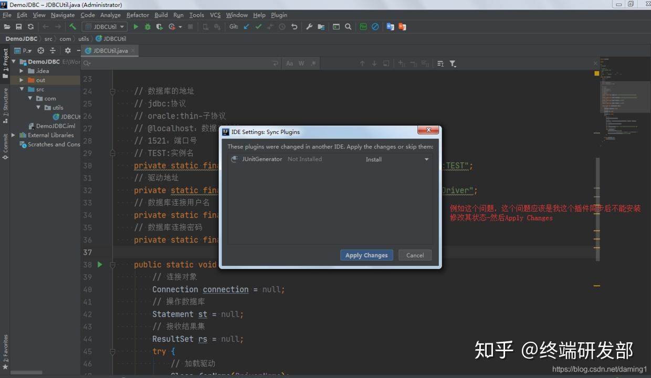Viewport: 651px width, 378px height.
Task: Open the Structure tool window tab
Action: click(5, 105)
